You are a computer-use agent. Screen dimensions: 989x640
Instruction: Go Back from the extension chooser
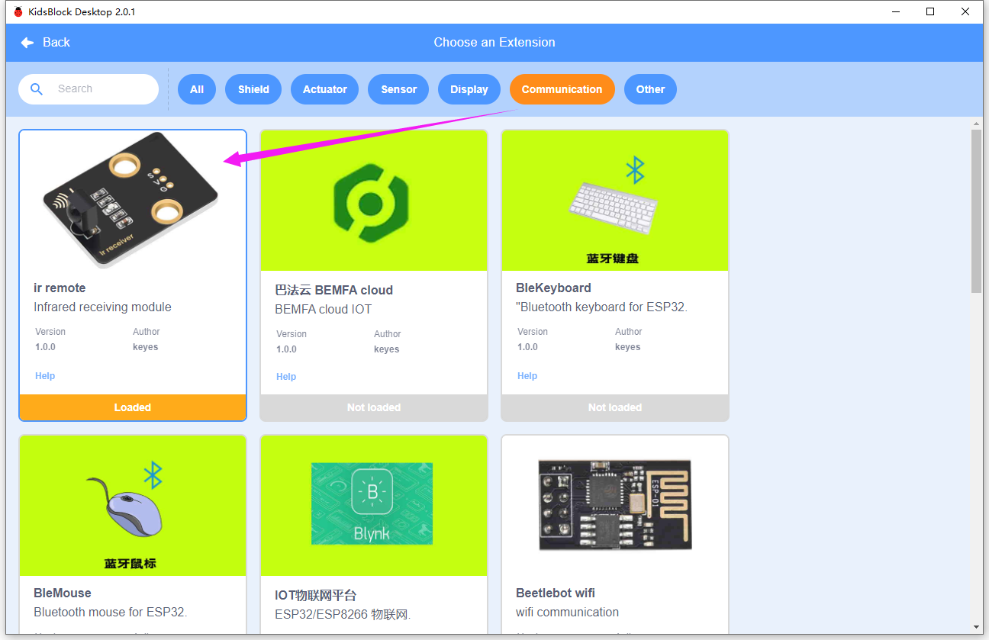pyautogui.click(x=46, y=43)
